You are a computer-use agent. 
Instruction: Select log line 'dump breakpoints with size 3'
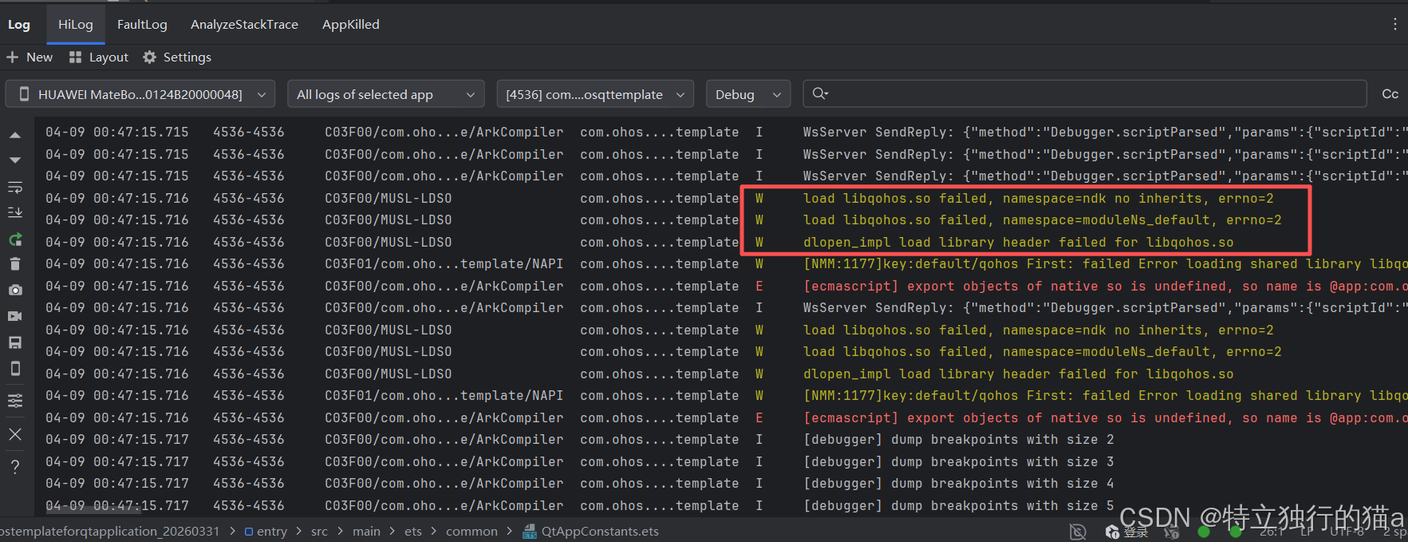pyautogui.click(x=958, y=461)
